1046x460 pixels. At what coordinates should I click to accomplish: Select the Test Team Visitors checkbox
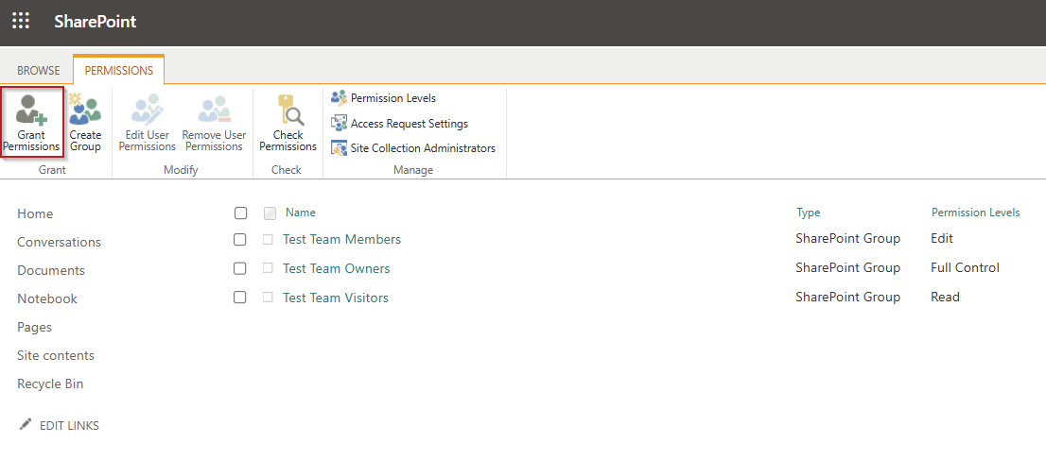pyautogui.click(x=240, y=298)
